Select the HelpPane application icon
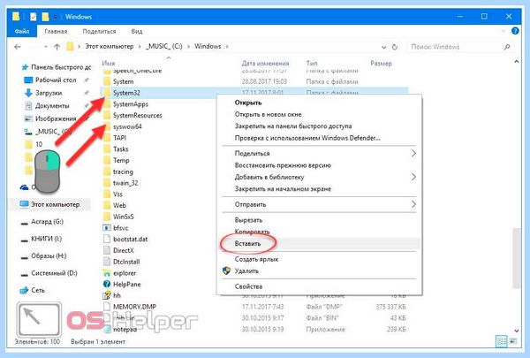The height and width of the screenshot is (358, 530). tap(107, 285)
